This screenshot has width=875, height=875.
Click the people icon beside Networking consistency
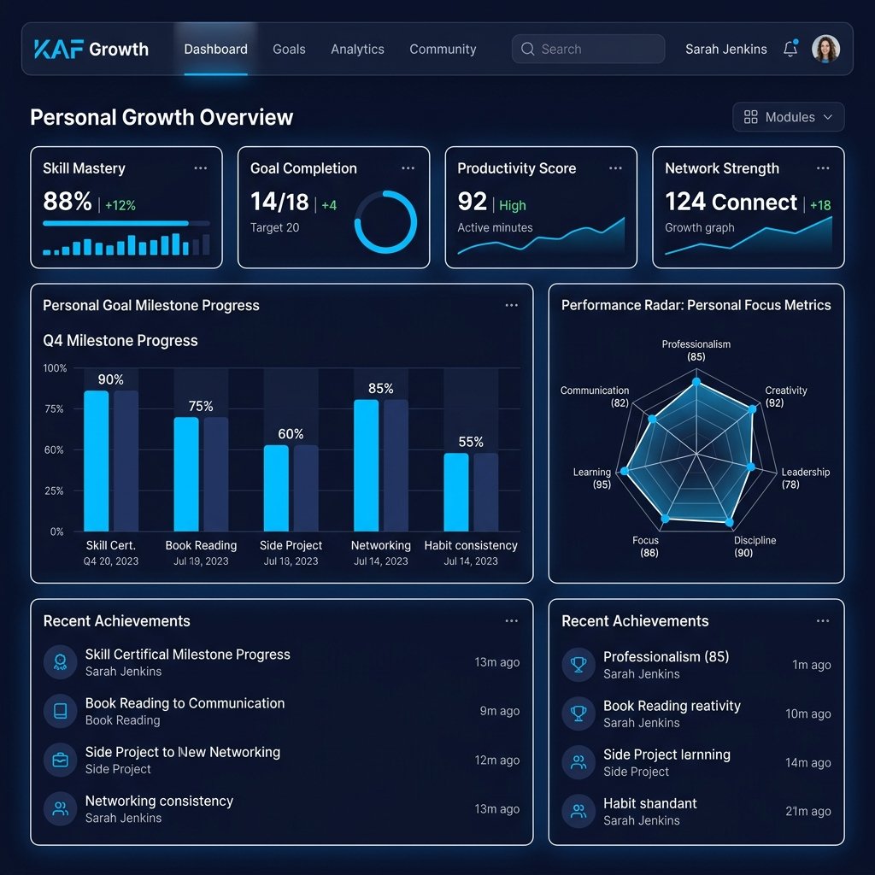tap(61, 808)
